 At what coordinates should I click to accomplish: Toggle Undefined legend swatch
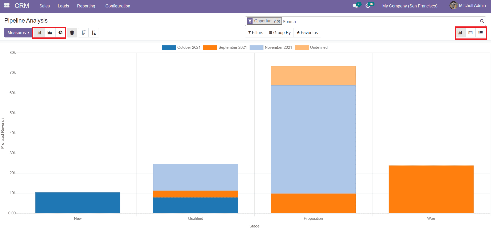click(302, 47)
